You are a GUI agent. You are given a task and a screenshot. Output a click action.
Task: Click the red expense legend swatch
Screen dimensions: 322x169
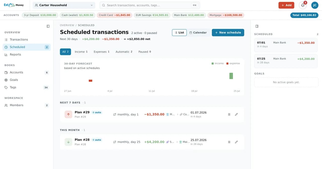(x=227, y=64)
